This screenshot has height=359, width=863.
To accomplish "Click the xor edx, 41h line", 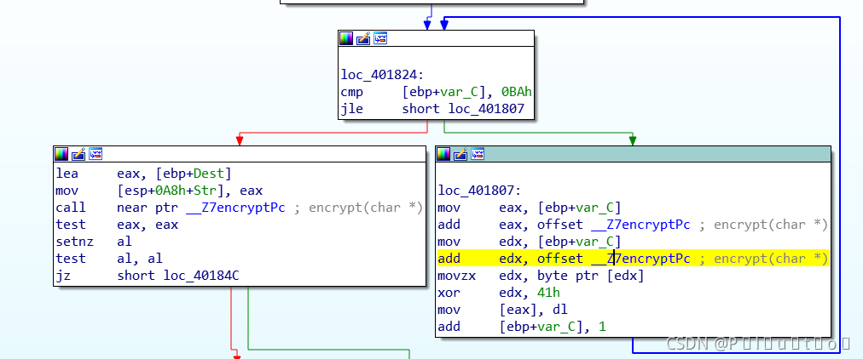I will pos(499,293).
